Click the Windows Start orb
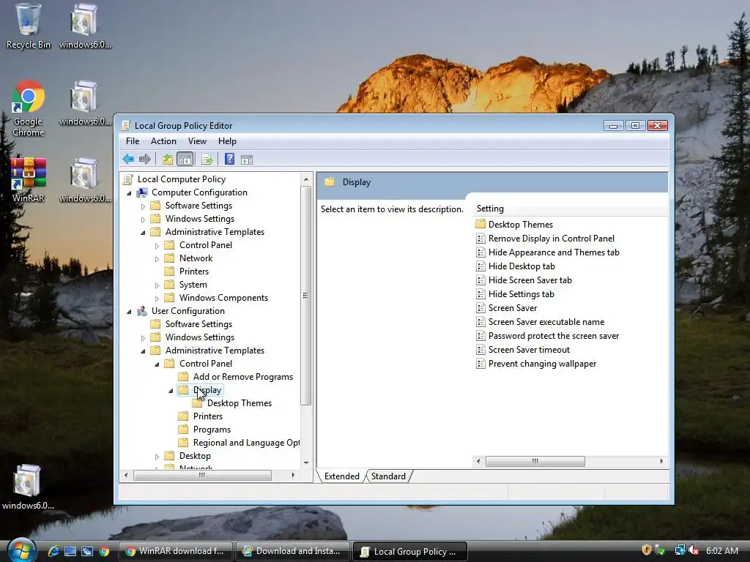750x562 pixels. (21, 550)
